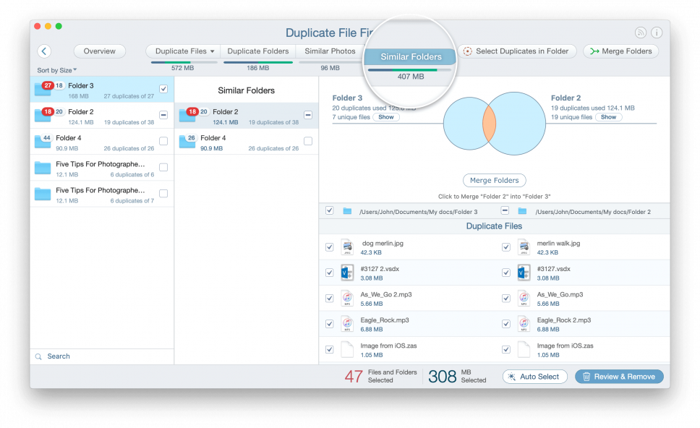Image resolution: width=700 pixels, height=428 pixels.
Task: Click Folder 3 icon in left list
Action: point(43,90)
